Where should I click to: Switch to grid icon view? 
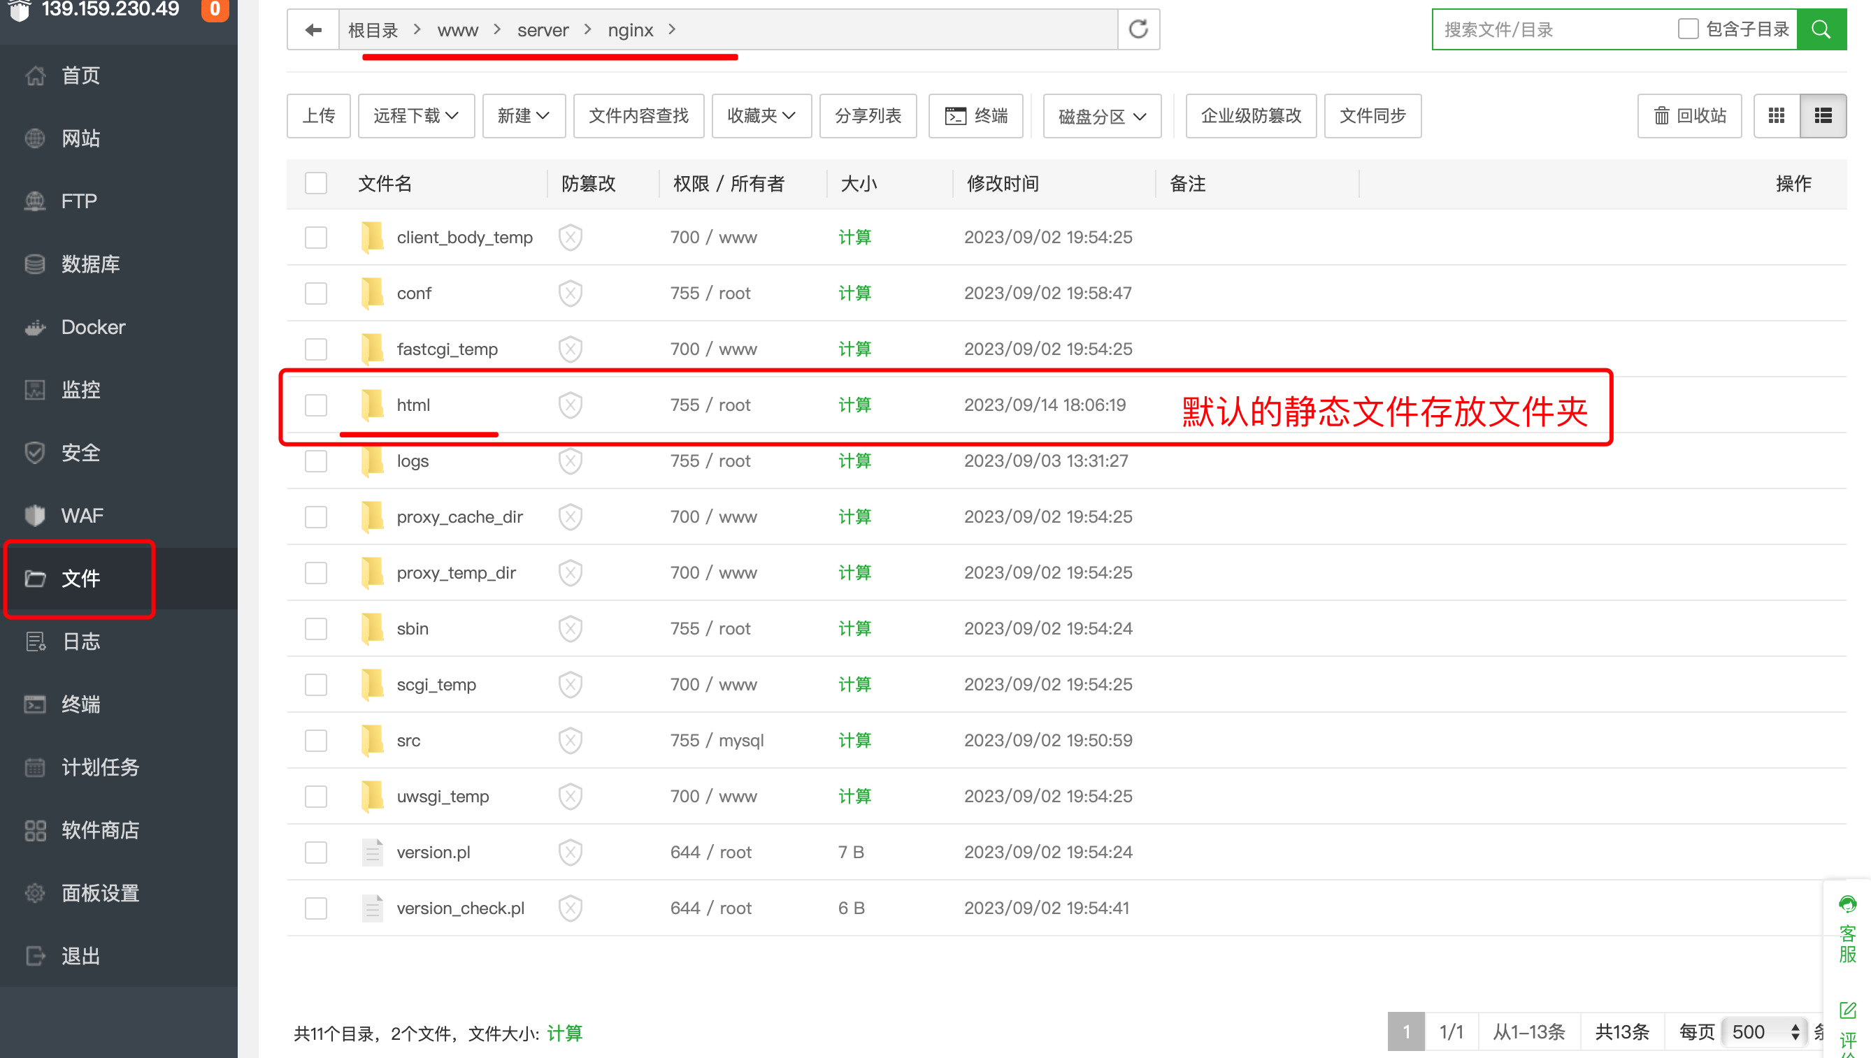tap(1777, 115)
